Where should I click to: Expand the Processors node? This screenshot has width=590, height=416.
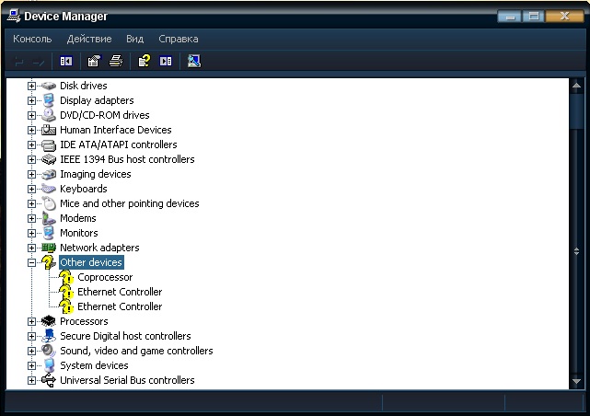pyautogui.click(x=31, y=321)
